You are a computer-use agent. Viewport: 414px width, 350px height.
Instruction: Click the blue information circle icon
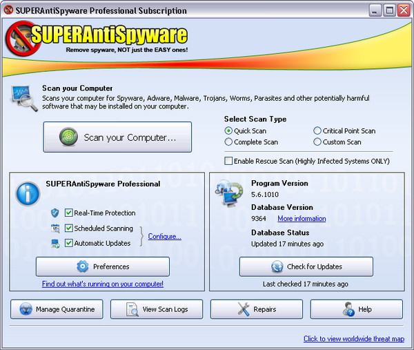28,194
